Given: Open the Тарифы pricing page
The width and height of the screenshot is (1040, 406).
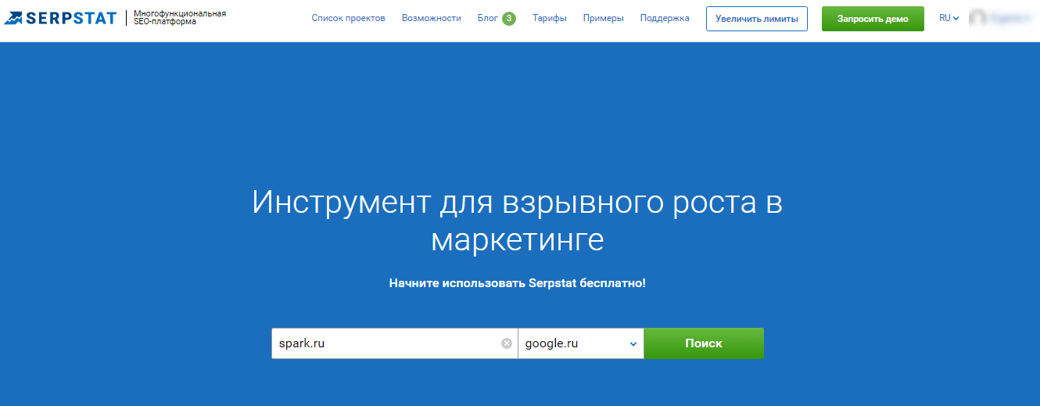Looking at the screenshot, I should [x=550, y=18].
